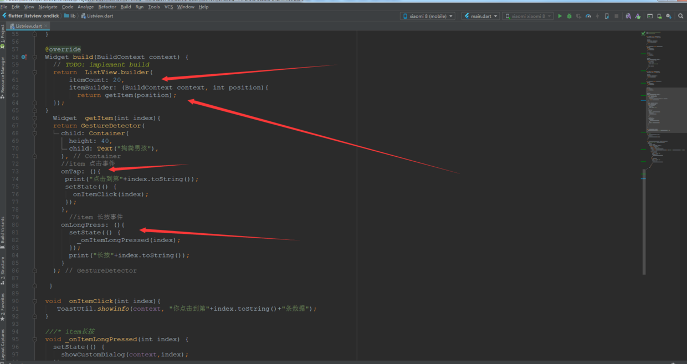Click line number 73 in the gutter
Image resolution: width=687 pixels, height=364 pixels.
coord(15,171)
